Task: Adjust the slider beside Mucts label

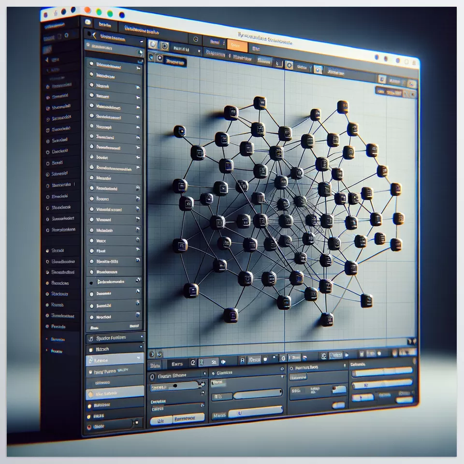Action: pos(256,412)
